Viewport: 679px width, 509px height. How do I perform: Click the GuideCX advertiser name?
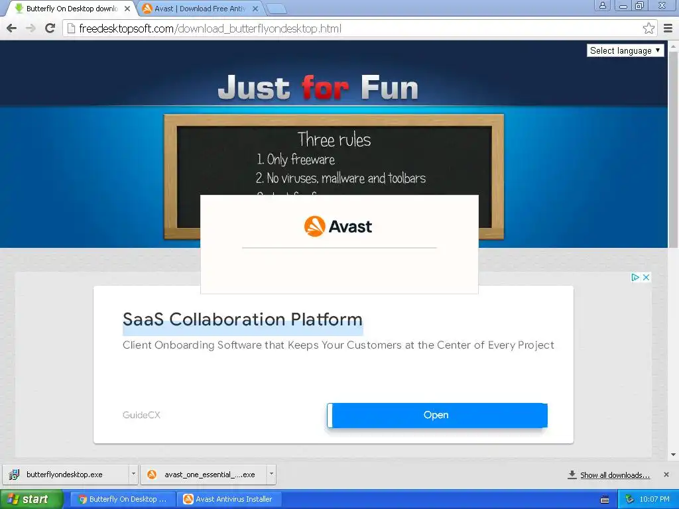[x=141, y=415]
